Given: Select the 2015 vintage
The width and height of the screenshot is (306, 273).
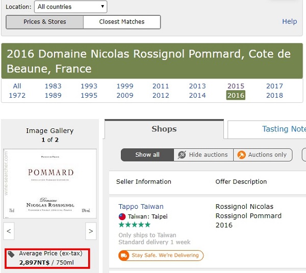Looking at the screenshot, I should click(x=236, y=86).
